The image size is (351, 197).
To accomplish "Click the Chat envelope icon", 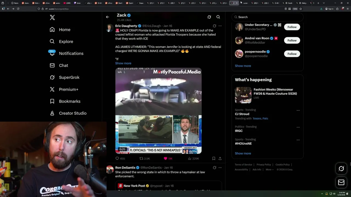I will (x=52, y=65).
